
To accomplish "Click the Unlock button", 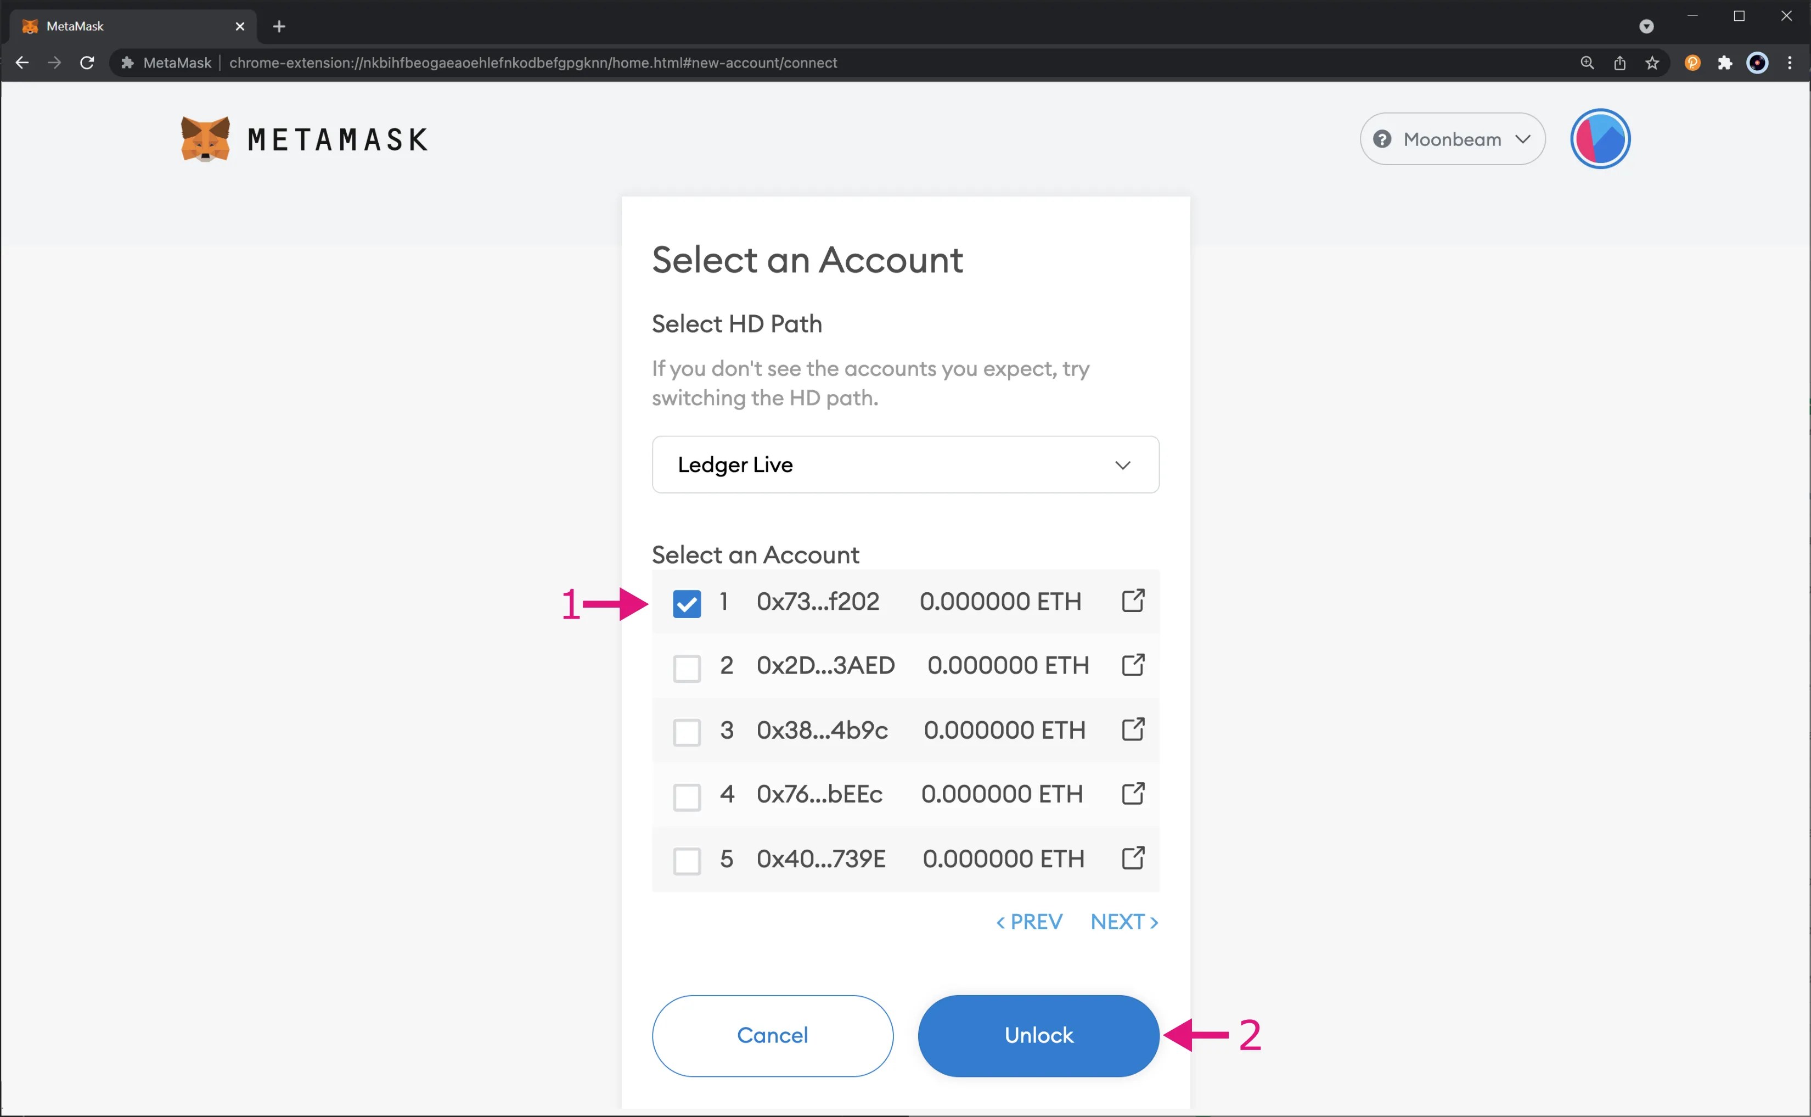I will tap(1038, 1035).
